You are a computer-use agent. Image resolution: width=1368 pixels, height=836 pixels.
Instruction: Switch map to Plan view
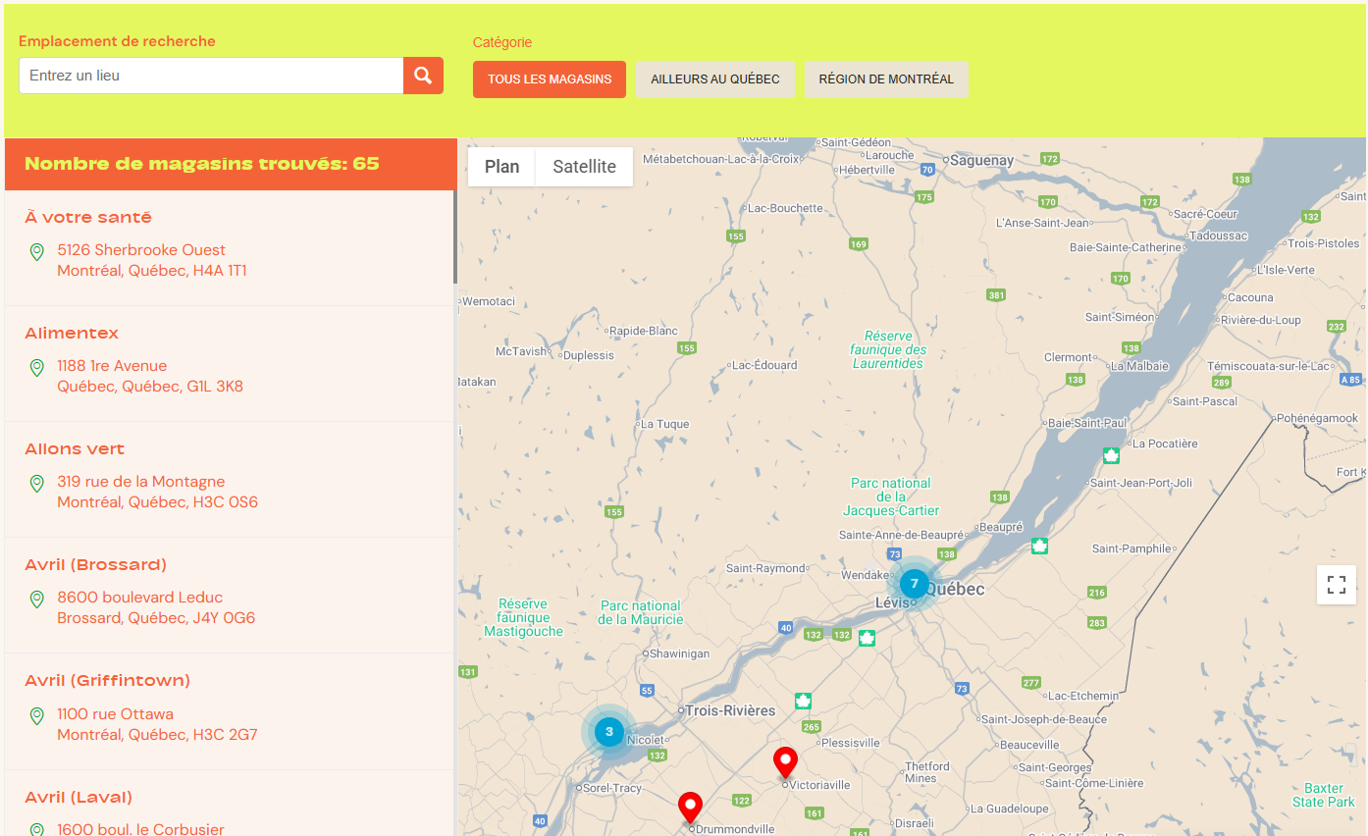point(501,167)
